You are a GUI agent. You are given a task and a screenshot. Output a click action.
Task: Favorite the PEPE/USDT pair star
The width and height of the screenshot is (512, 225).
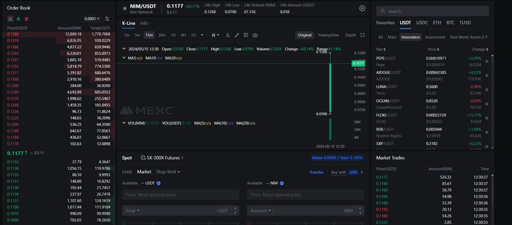487,61
